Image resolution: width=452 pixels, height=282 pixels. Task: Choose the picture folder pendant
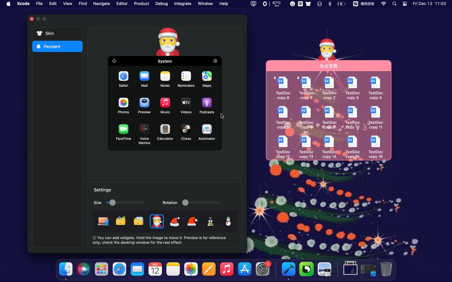click(x=139, y=221)
